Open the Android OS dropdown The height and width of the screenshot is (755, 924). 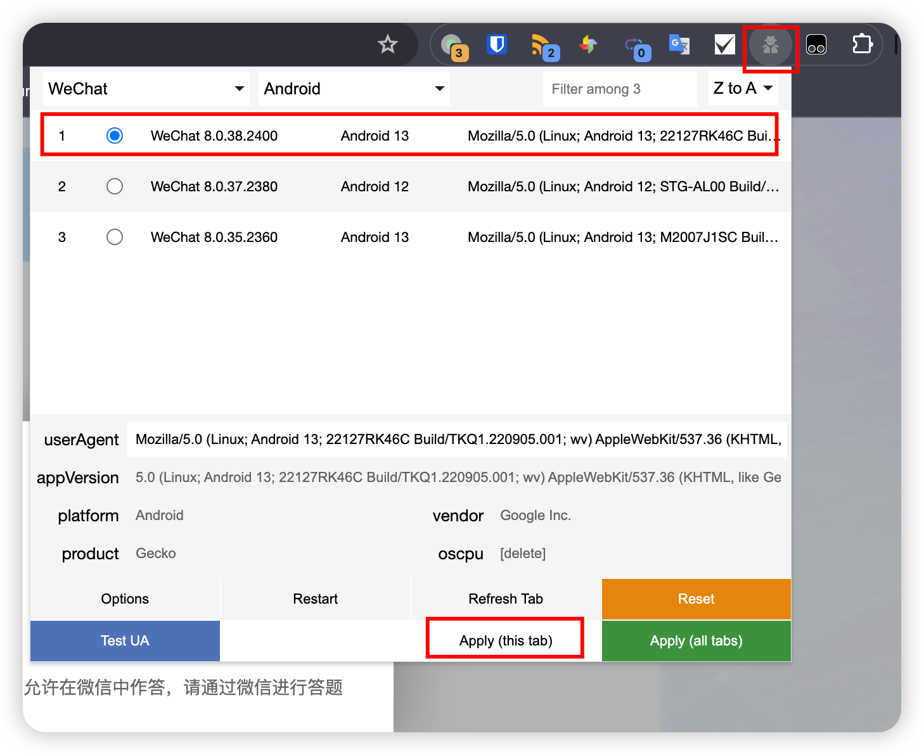[x=354, y=89]
